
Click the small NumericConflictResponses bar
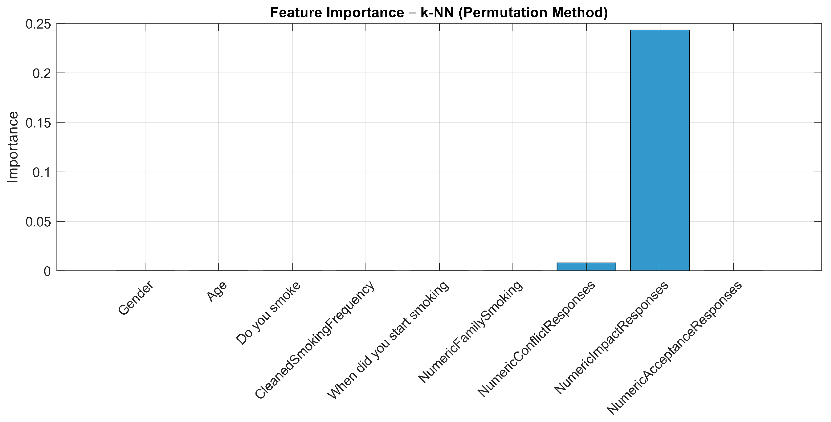pyautogui.click(x=586, y=267)
